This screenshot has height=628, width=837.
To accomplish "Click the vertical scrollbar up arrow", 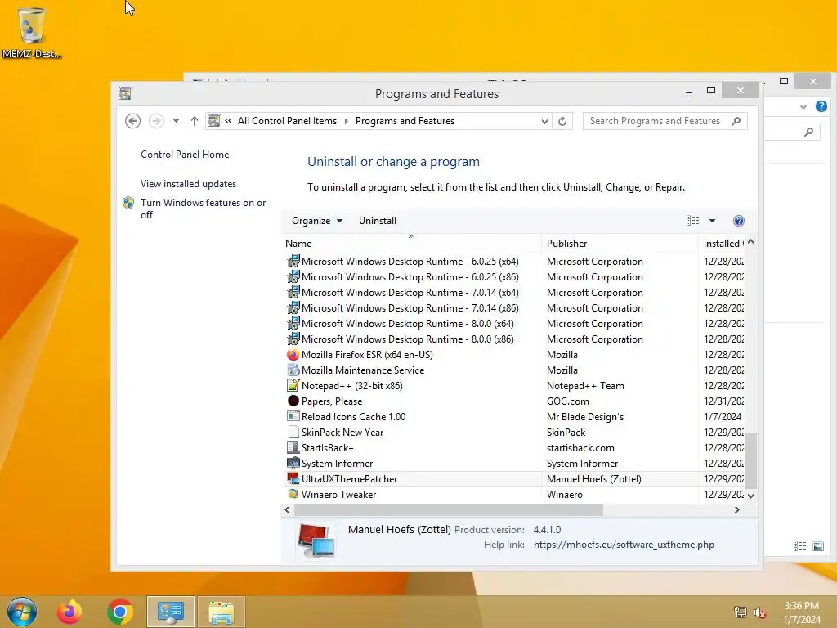I will tap(751, 242).
